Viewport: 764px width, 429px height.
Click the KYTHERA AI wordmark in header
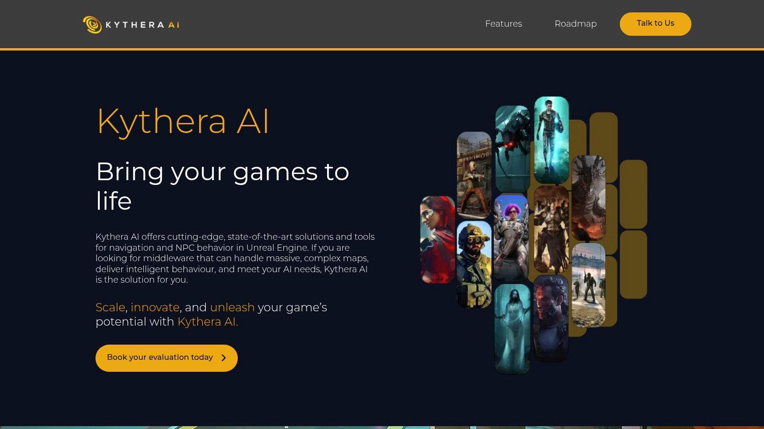click(142, 25)
